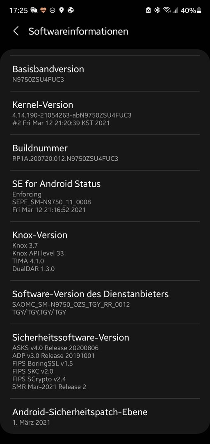Tap the clock showing 17:25
The width and height of the screenshot is (210, 444).
(x=18, y=10)
